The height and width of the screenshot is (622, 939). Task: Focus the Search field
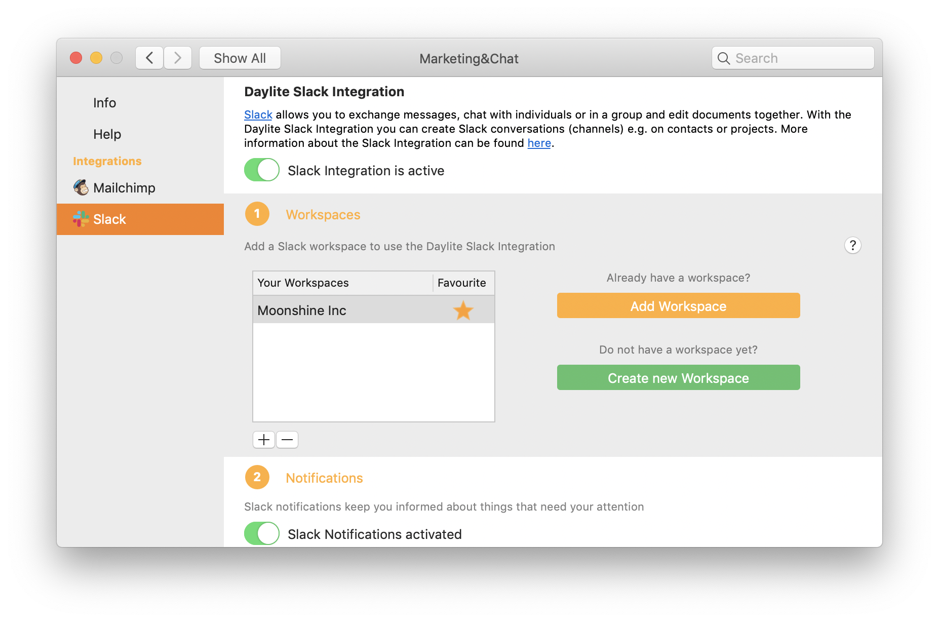pyautogui.click(x=793, y=58)
